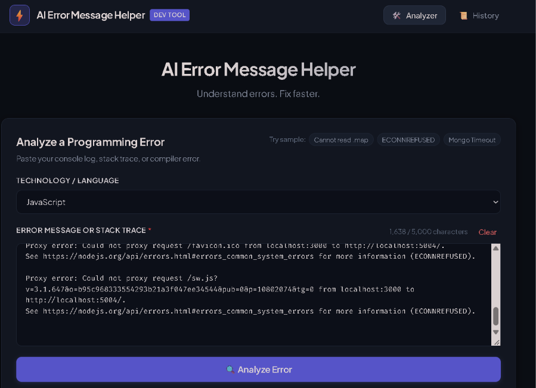Screen dimensions: 536x388
Task: Click the DEV TOOL badge
Action: 169,15
